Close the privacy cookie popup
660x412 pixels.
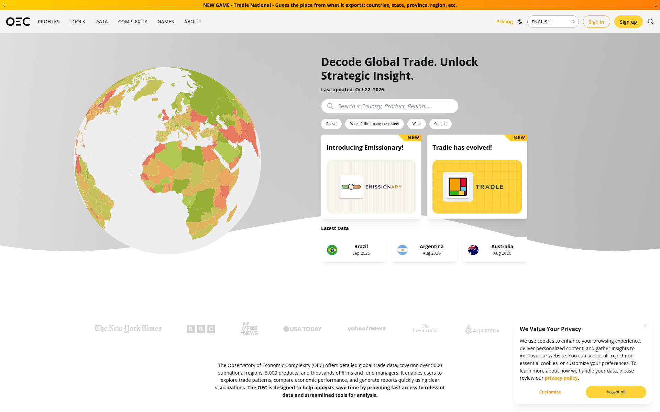[x=645, y=326]
